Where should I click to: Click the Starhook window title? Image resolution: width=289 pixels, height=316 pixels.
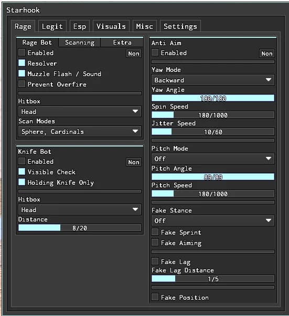[x=23, y=10]
